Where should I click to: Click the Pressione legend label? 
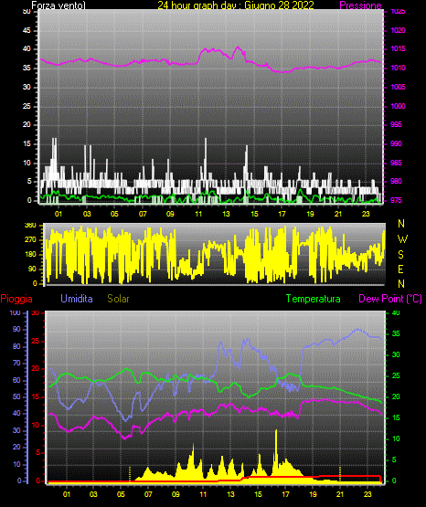point(360,5)
